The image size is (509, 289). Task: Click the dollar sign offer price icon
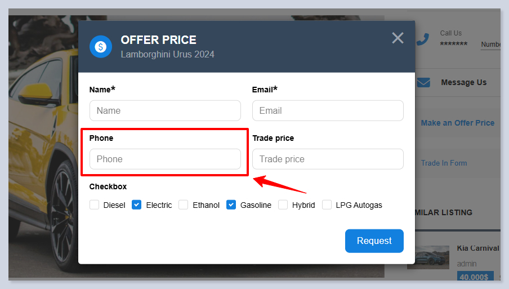(101, 47)
